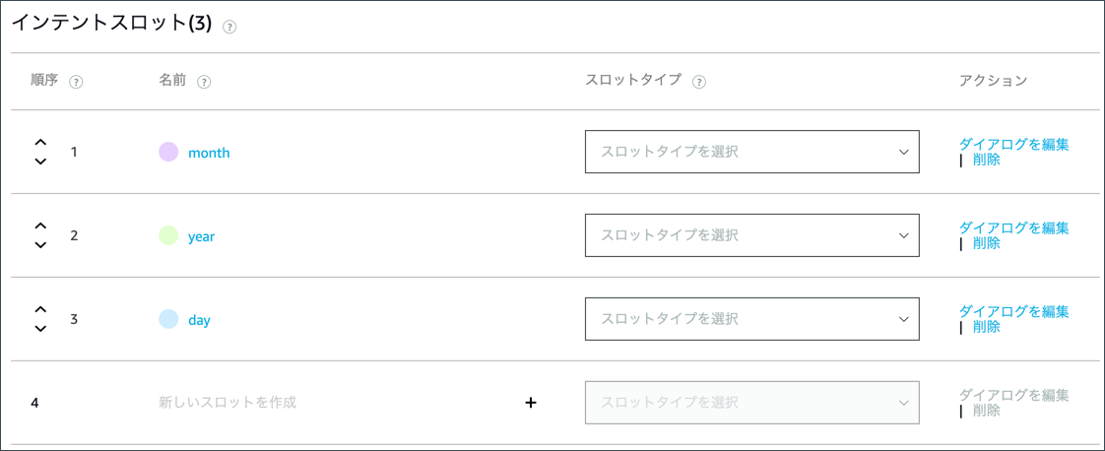
Task: Move day slot up with arrow
Action: click(x=40, y=310)
